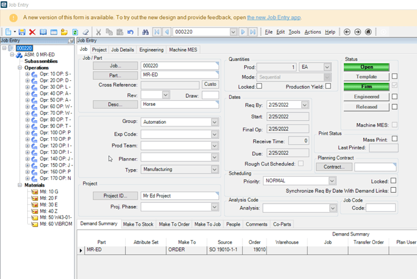Copy using the toolbar copy icon
The image size is (417, 279).
[x=109, y=32]
